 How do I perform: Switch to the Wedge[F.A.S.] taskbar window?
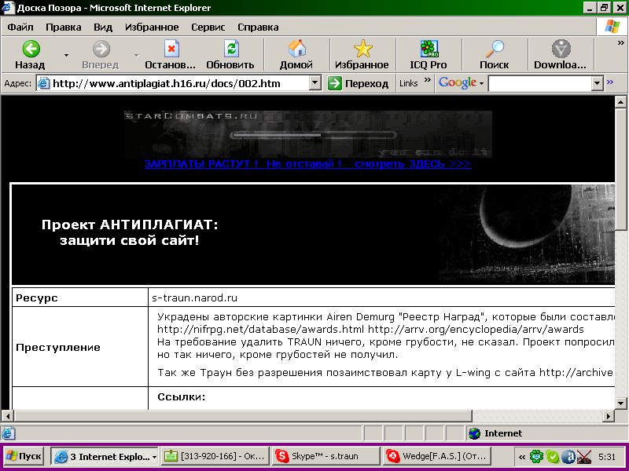click(x=436, y=456)
